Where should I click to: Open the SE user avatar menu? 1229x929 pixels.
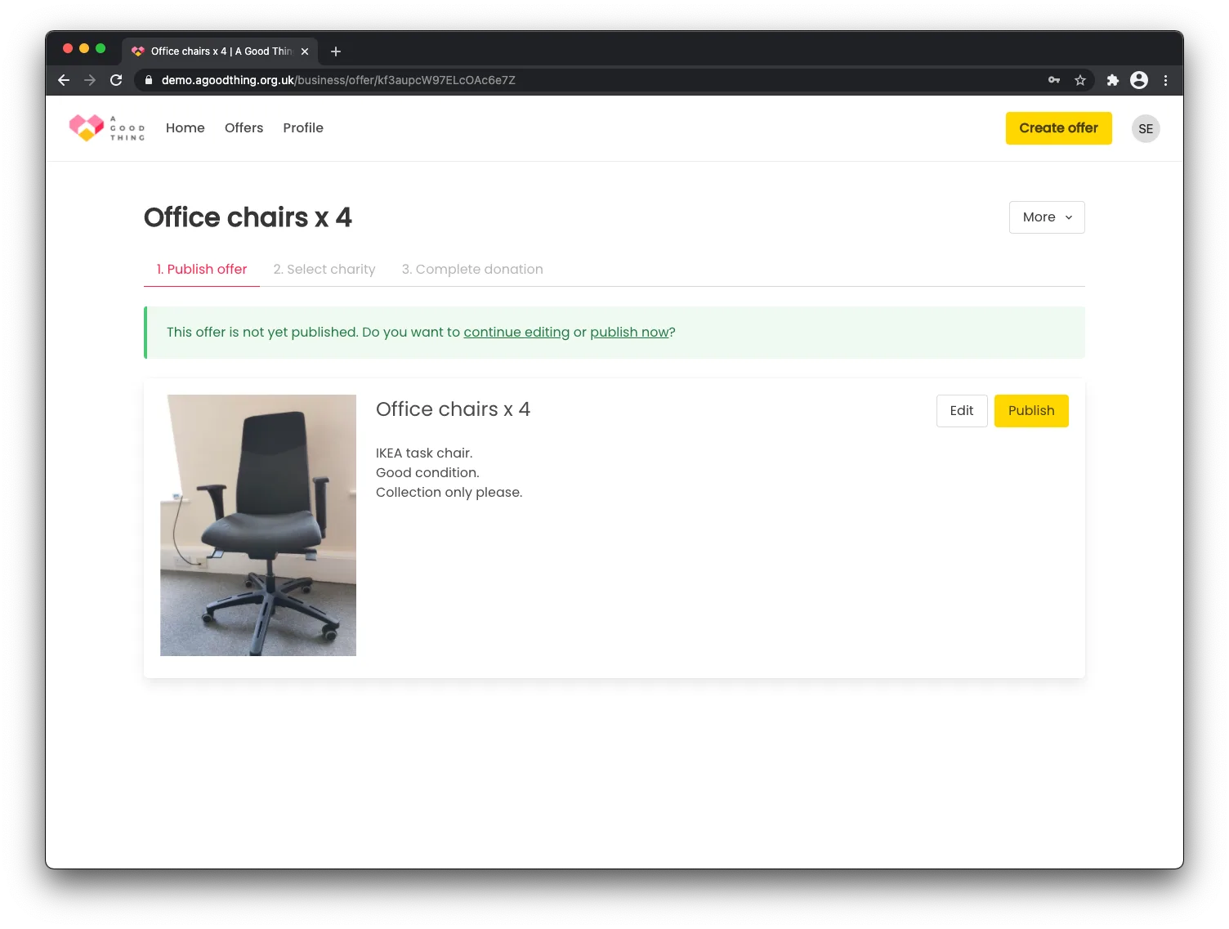[1146, 128]
